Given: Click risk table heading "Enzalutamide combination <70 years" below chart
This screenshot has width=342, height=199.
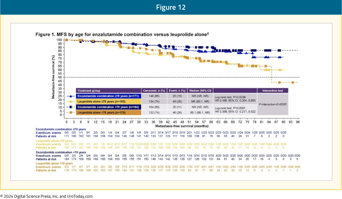Looking at the screenshot, I should click(61, 152).
